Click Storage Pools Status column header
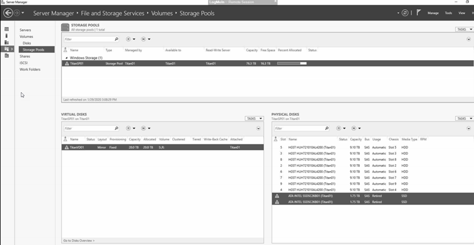Screen dimensions: 474x245 312,50
